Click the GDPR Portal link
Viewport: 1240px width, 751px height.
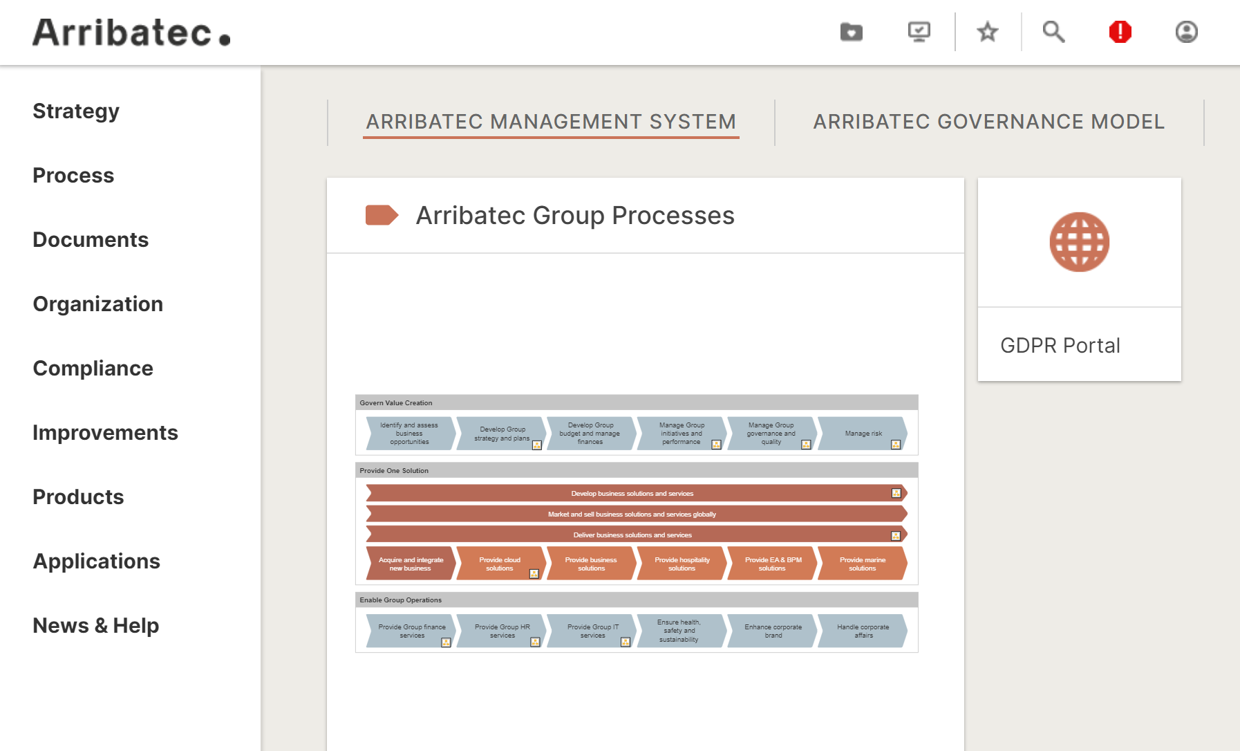click(x=1061, y=344)
